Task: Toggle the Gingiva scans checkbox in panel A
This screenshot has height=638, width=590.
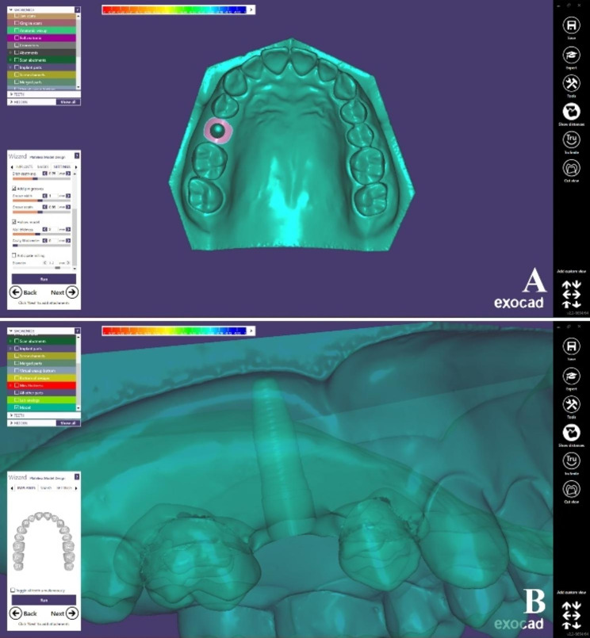Action: (17, 23)
